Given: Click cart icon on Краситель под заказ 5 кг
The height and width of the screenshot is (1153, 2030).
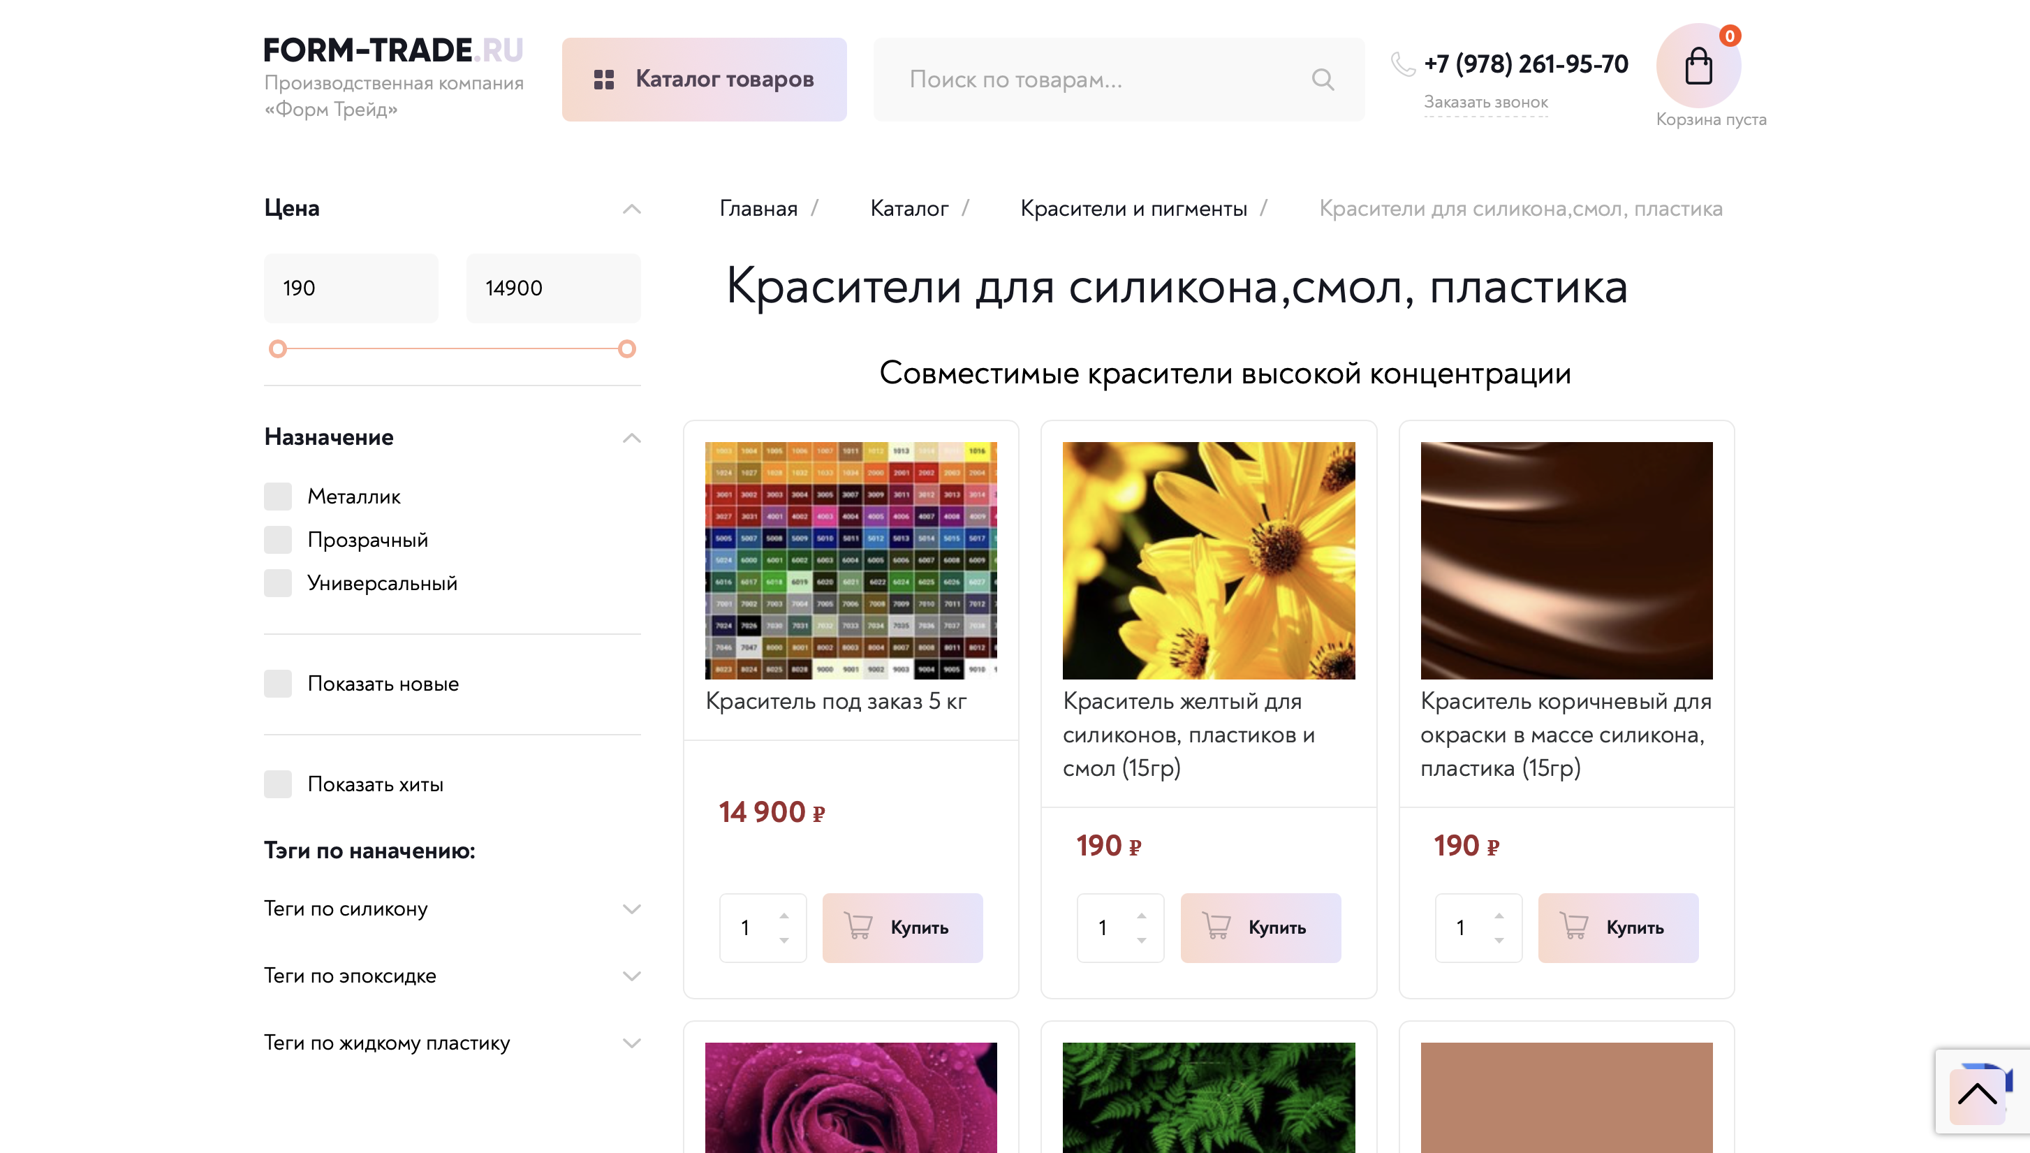Looking at the screenshot, I should click(x=858, y=927).
